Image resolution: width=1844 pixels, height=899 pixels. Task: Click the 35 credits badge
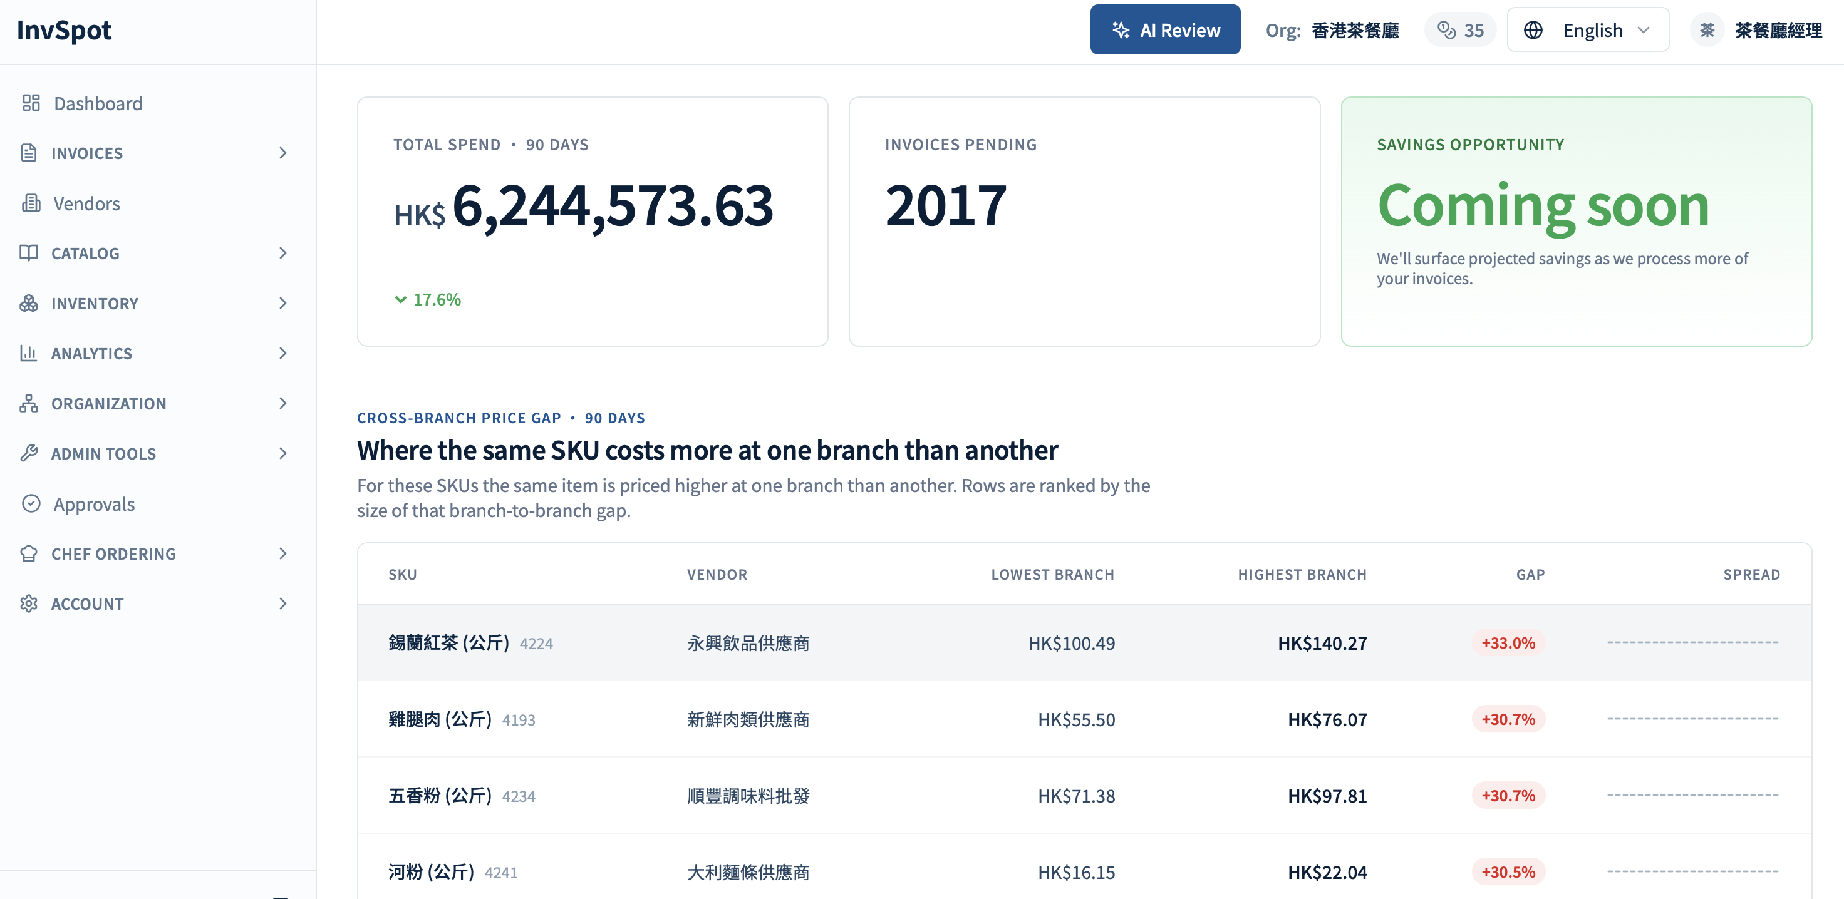pos(1459,30)
